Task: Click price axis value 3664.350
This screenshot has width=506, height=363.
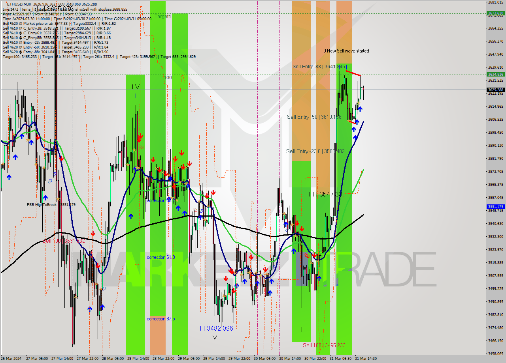Action: coord(496,28)
